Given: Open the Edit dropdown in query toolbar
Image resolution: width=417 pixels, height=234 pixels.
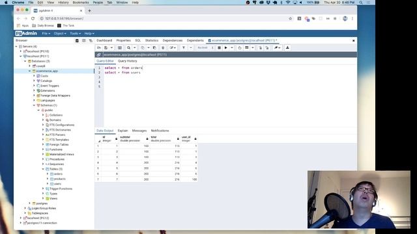Looking at the screenshot, I should pos(173,47).
